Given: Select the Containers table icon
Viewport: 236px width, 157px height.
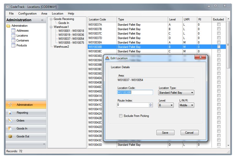Looking at the screenshot, I should [13, 41].
